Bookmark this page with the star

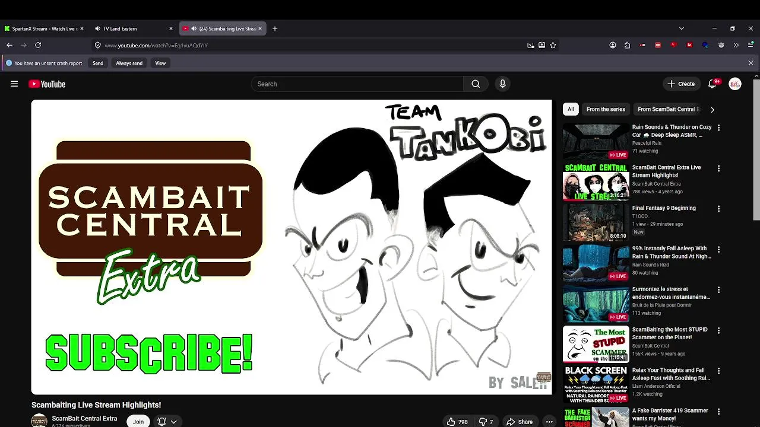[x=553, y=45]
